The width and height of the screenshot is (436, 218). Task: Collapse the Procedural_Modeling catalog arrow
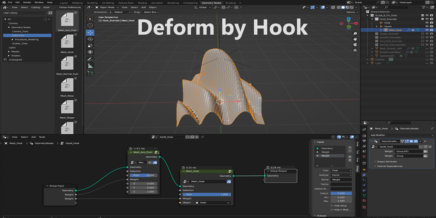point(13,40)
